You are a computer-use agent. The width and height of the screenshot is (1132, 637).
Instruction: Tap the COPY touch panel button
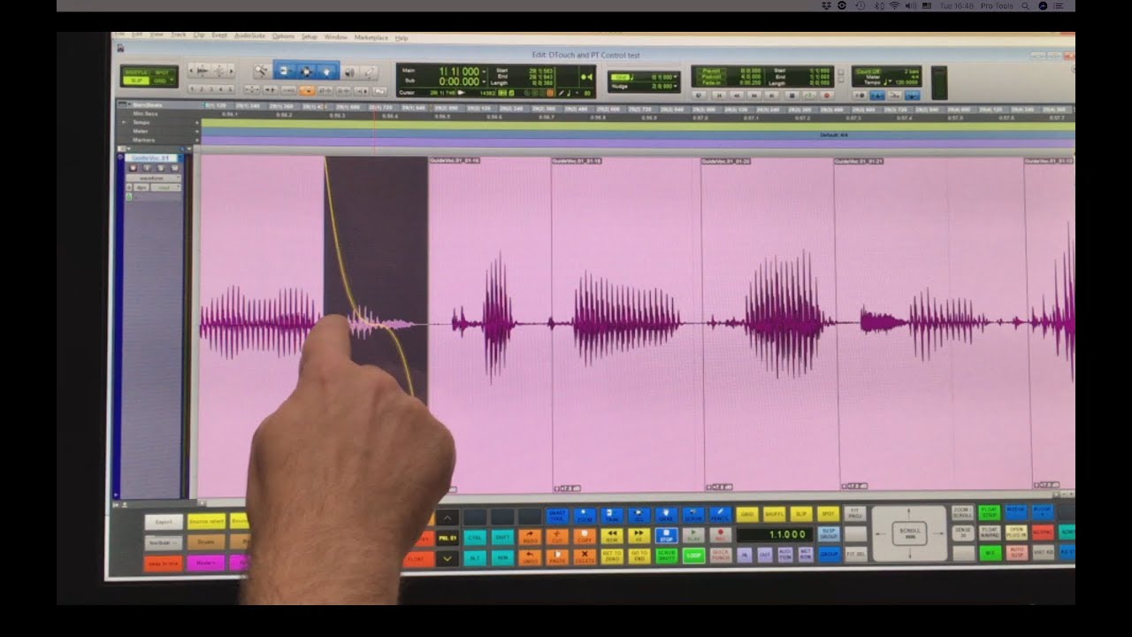click(585, 537)
